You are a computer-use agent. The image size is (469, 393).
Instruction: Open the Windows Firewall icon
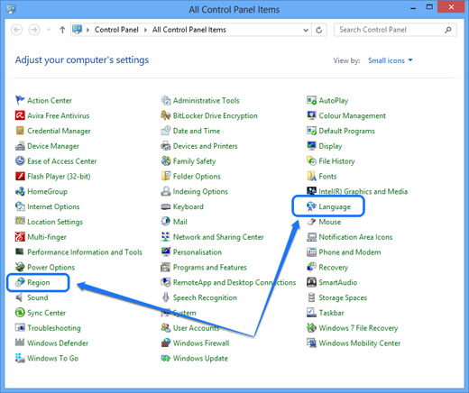[x=166, y=343]
